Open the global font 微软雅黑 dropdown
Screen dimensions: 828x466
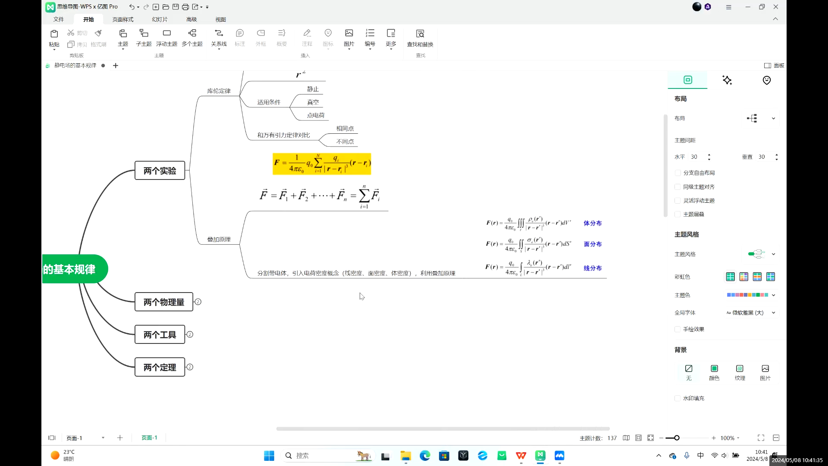click(751, 313)
